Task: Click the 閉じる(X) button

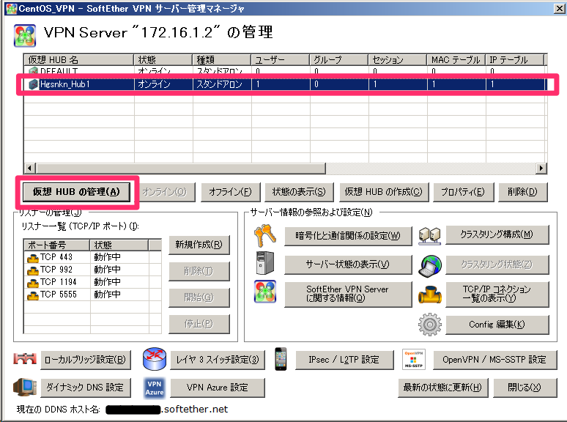Action: coord(525,388)
